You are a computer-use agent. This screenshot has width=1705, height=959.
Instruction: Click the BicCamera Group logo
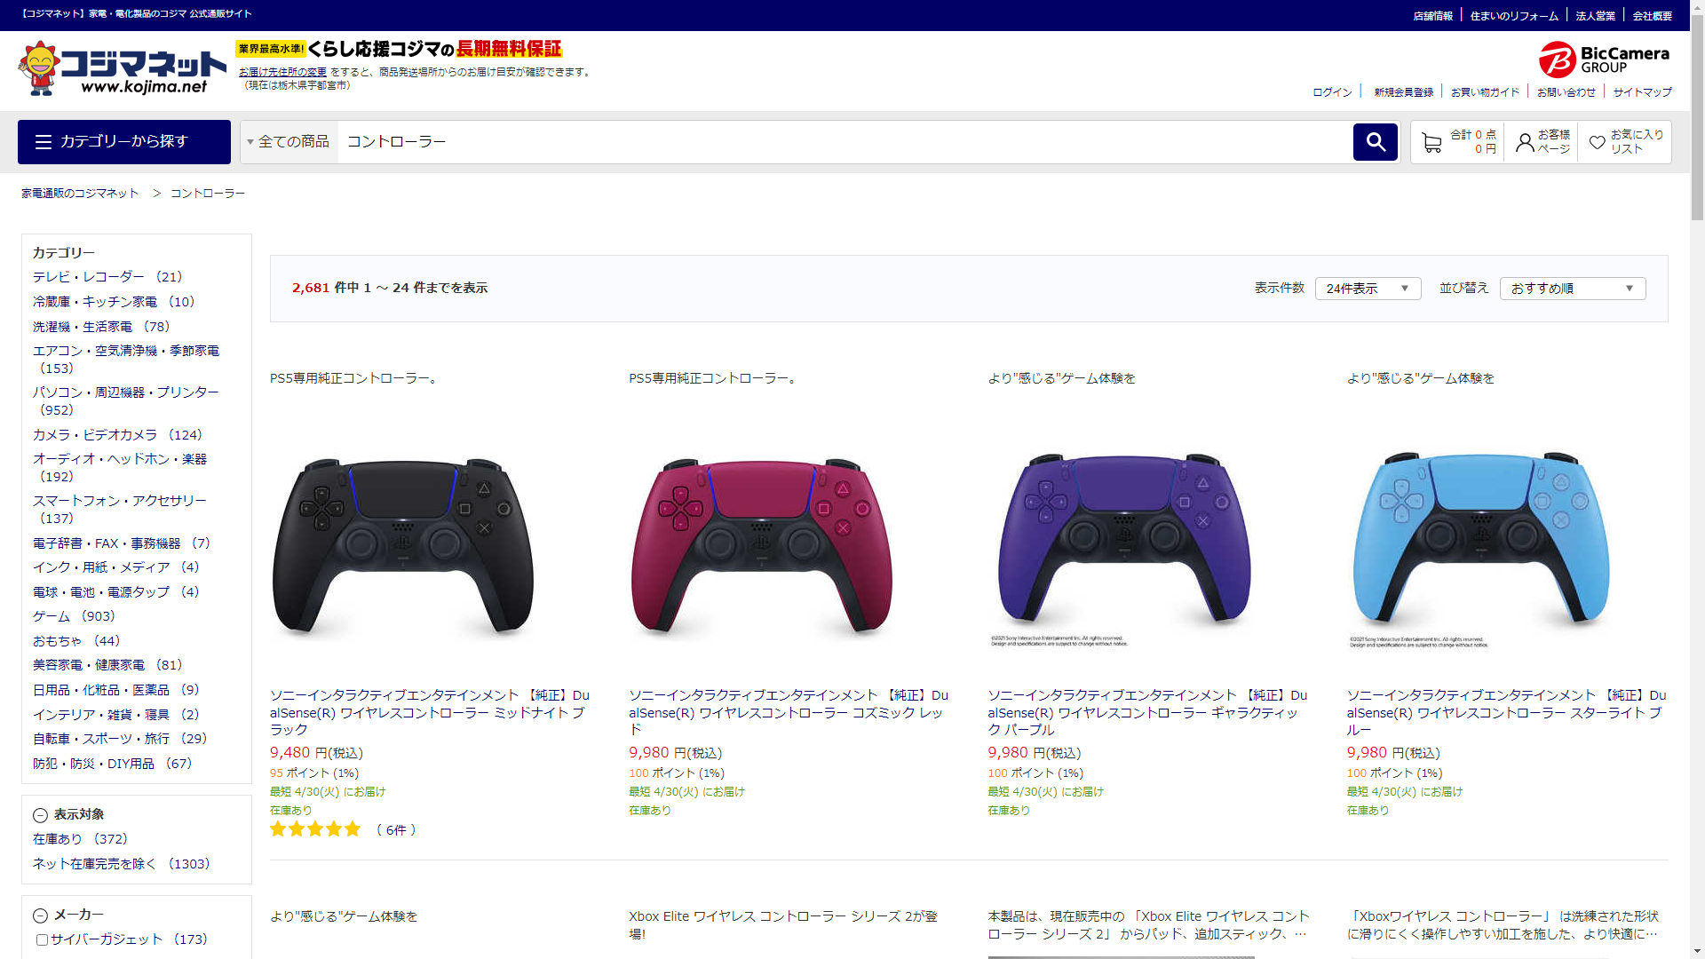(1604, 59)
